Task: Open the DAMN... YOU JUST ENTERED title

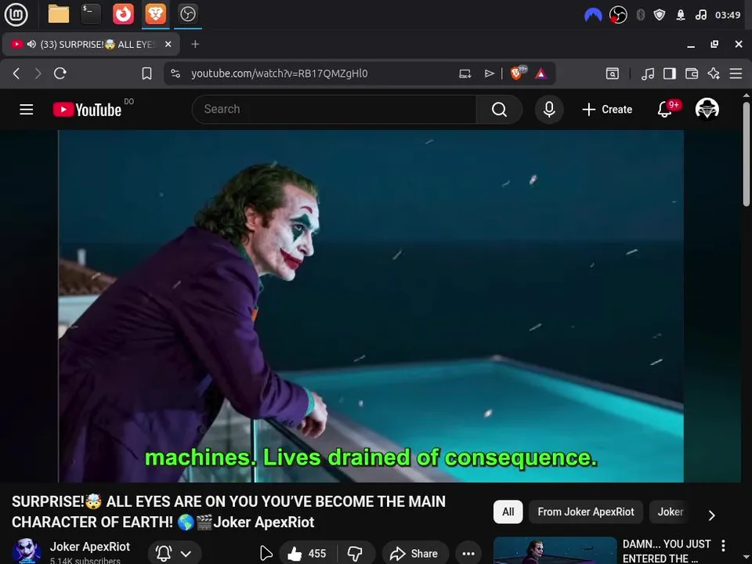Action: click(x=667, y=551)
